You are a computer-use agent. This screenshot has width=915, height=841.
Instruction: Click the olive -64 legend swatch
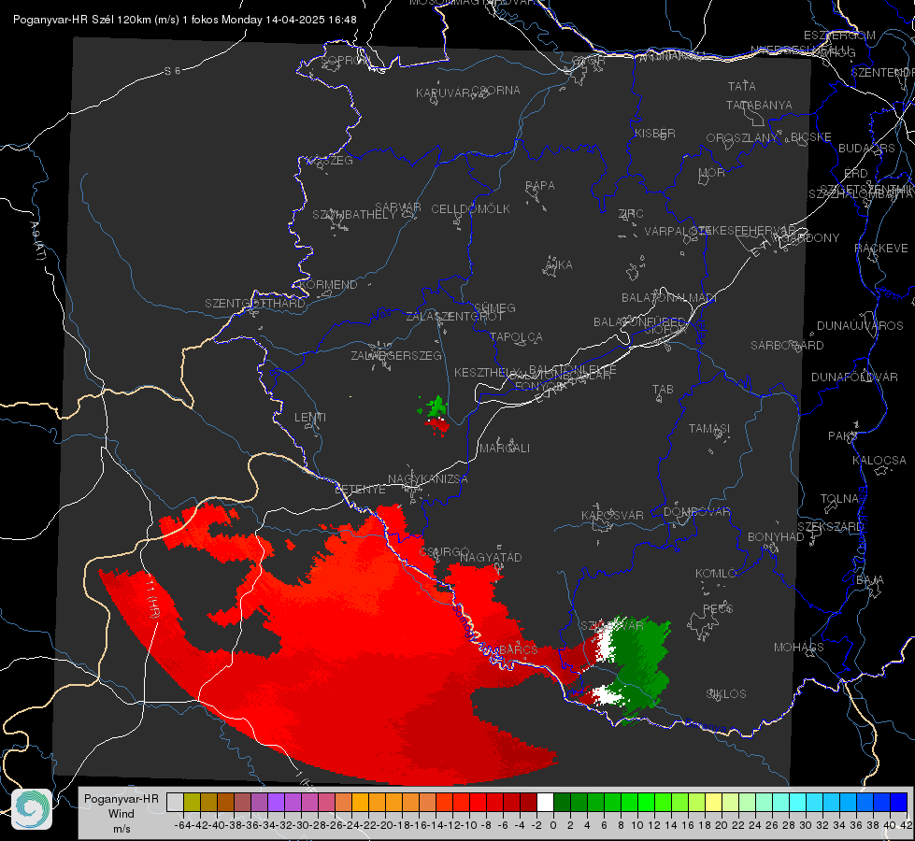tap(192, 802)
